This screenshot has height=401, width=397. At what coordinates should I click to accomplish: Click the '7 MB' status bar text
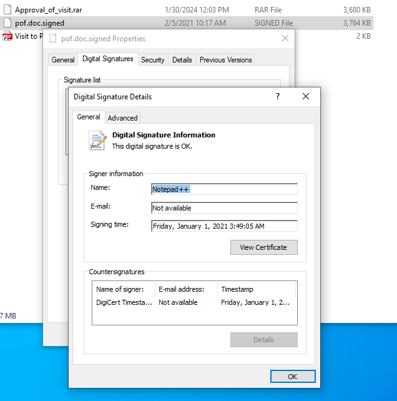tap(8, 316)
